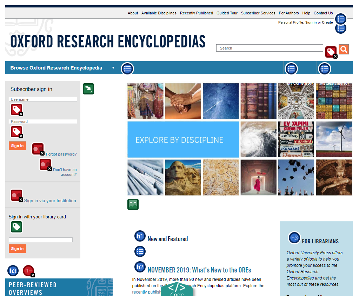Click the h2 icon beside November 2019 heading
Image resolution: width=359 pixels, height=296 pixels.
click(x=140, y=267)
